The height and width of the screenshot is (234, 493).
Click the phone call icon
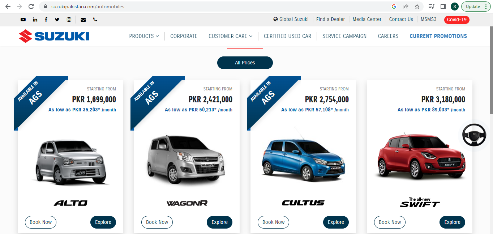95,20
